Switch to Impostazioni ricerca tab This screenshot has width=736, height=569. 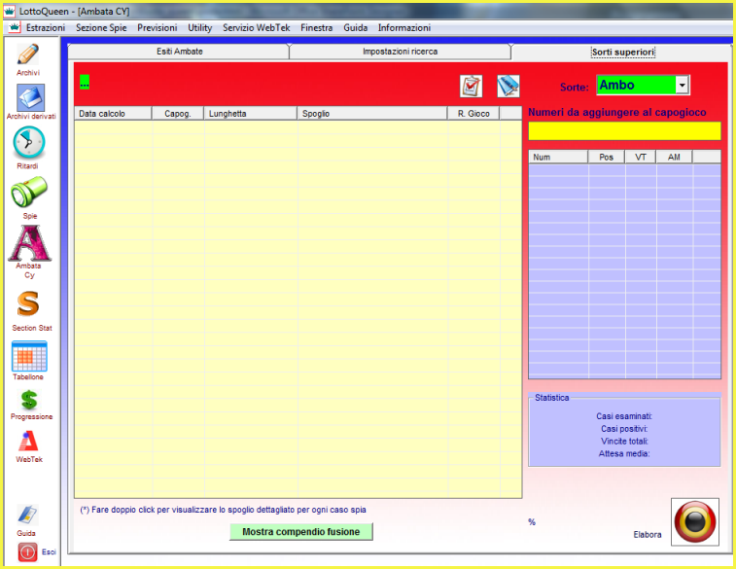(400, 52)
